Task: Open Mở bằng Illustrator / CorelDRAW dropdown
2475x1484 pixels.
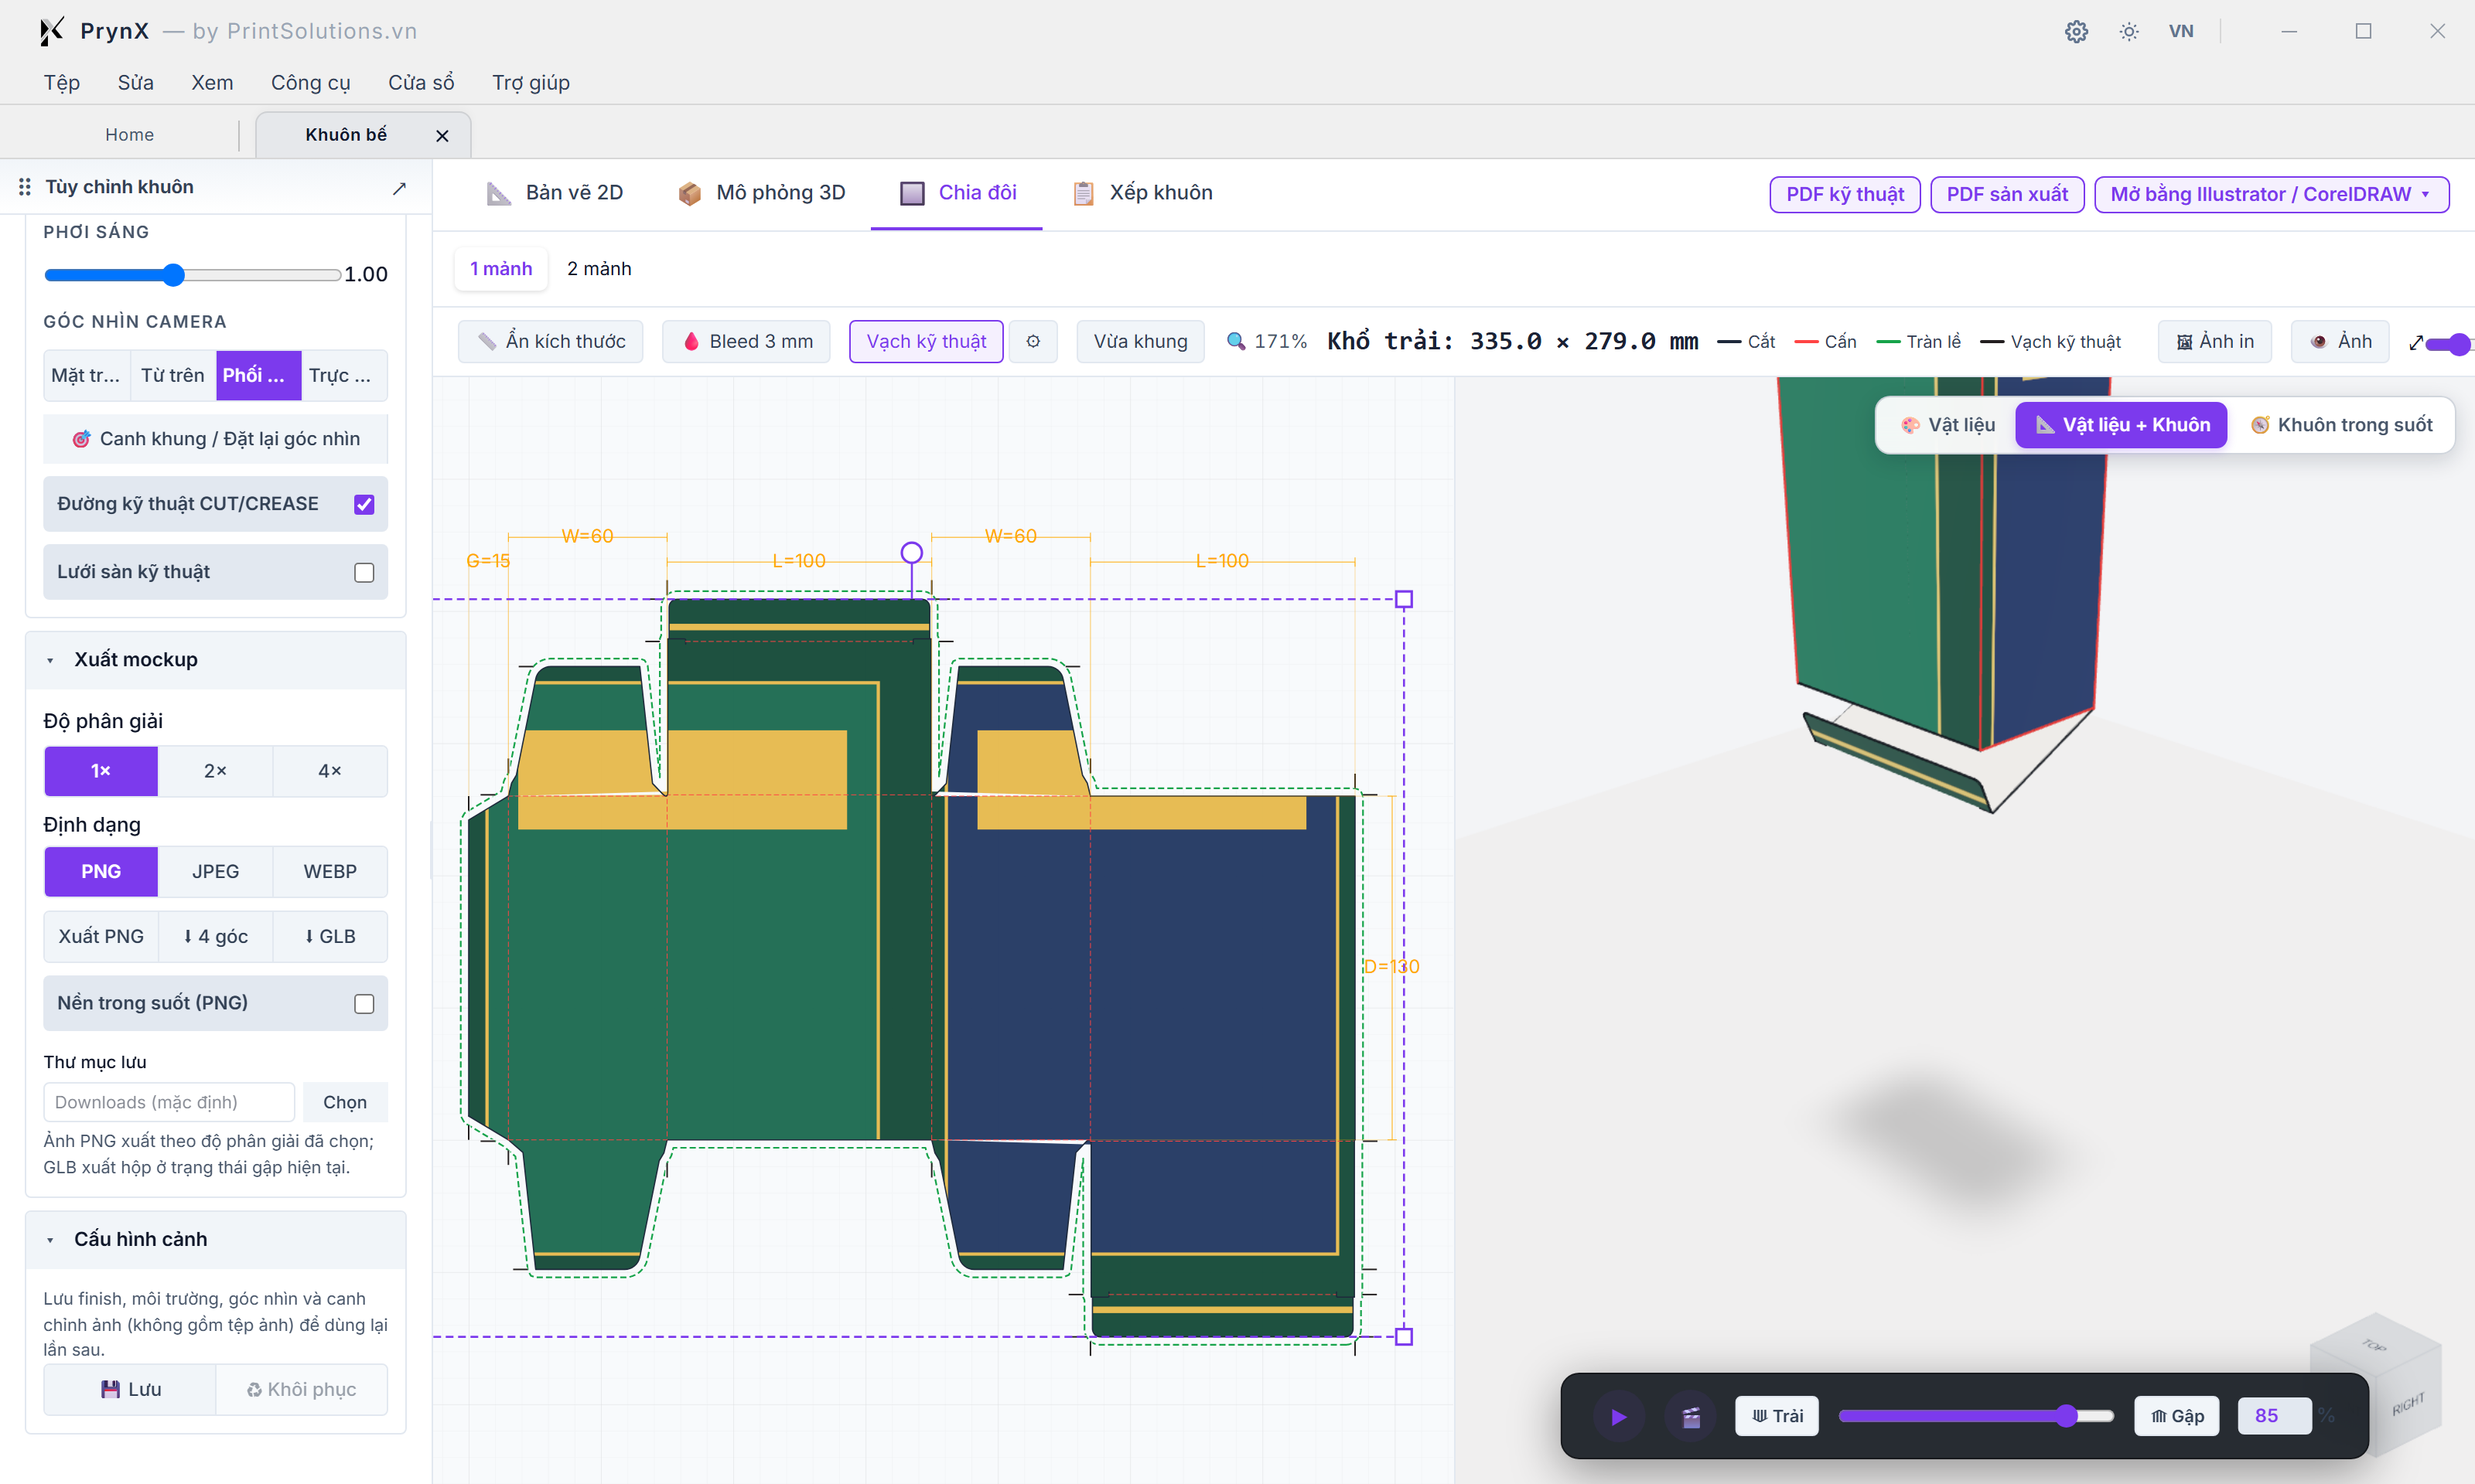Action: pos(2271,194)
